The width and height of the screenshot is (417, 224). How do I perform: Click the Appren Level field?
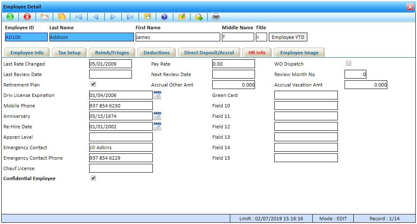pyautogui.click(x=121, y=137)
